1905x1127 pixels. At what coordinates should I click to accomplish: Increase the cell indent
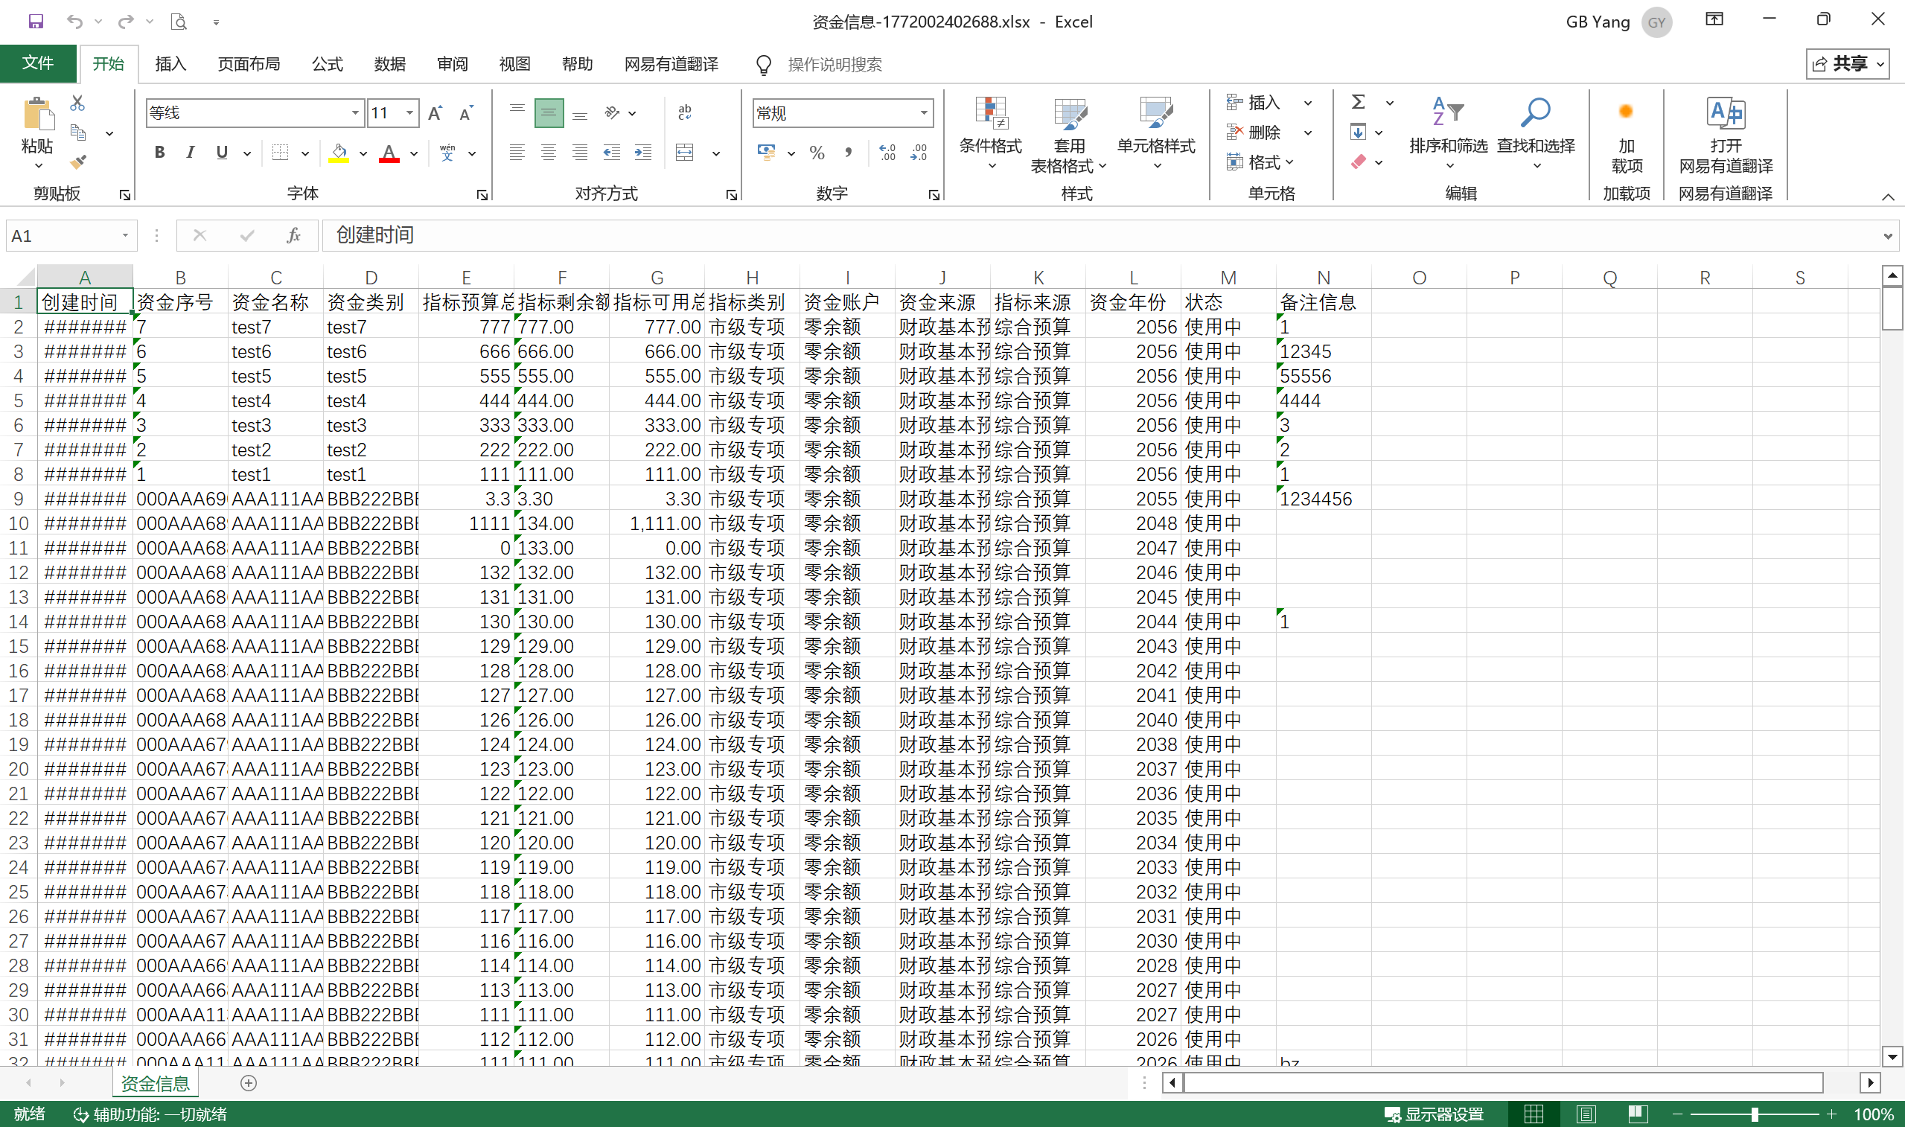point(643,153)
